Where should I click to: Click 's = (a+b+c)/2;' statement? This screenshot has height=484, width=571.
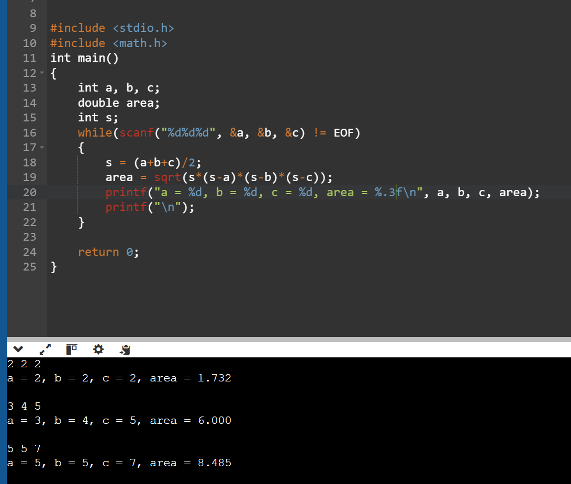pyautogui.click(x=153, y=162)
